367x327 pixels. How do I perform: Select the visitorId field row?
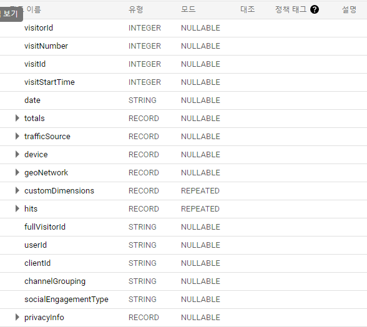click(x=183, y=28)
